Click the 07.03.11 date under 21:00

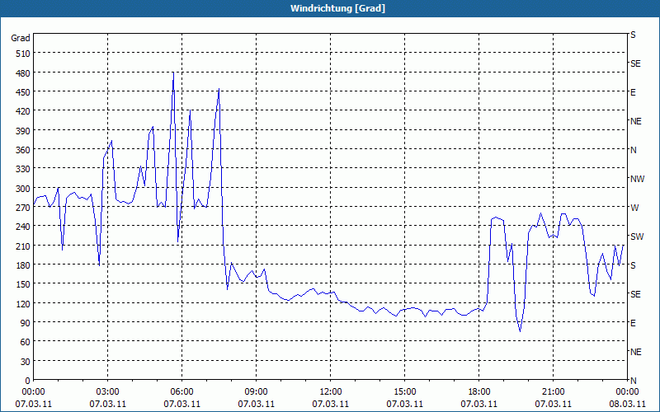(553, 404)
